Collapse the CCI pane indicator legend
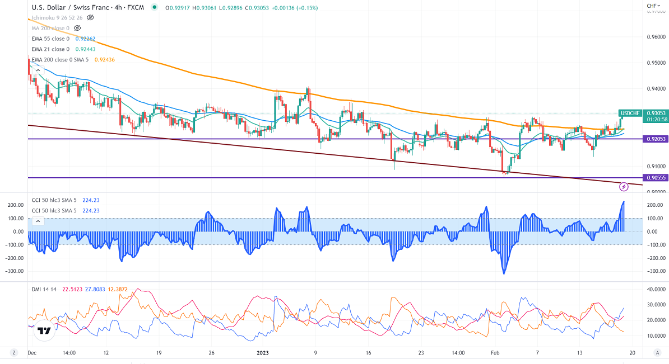Viewport: 669px width, 364px height. pyautogui.click(x=37, y=221)
